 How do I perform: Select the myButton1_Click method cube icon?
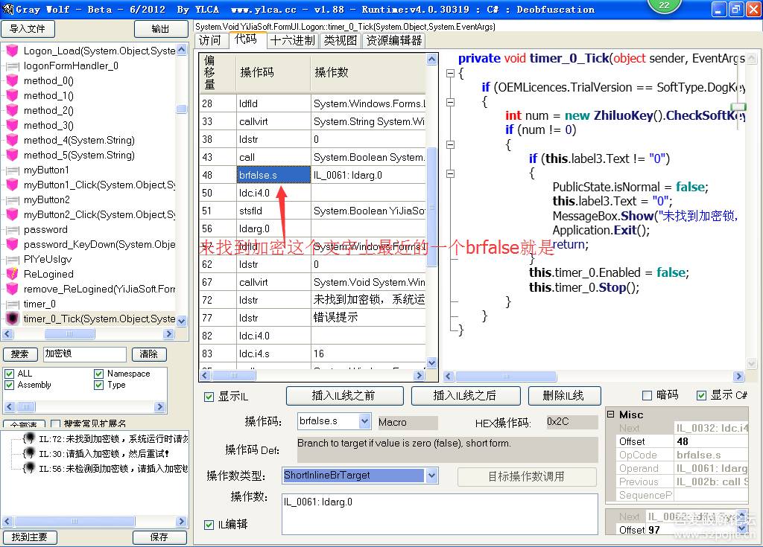(x=12, y=185)
